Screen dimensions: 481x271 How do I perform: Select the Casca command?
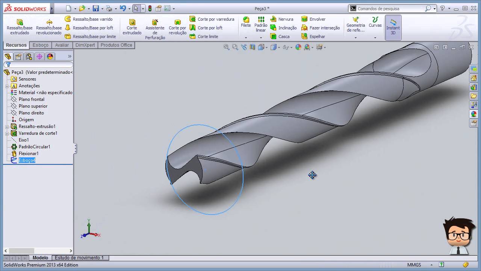pos(280,37)
